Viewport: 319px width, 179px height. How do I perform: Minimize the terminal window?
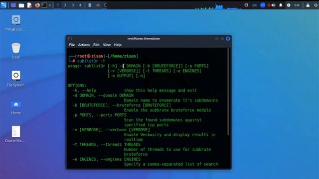click(217, 39)
